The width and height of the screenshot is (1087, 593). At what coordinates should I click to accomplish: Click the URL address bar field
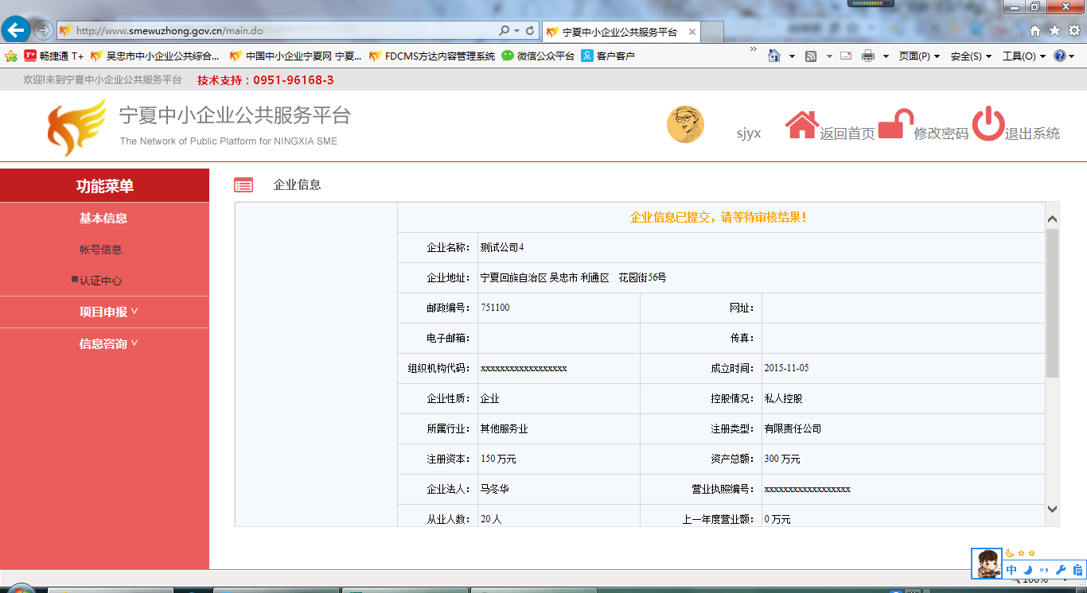coord(279,31)
